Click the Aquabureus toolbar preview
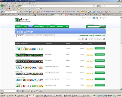 click(x=29, y=80)
